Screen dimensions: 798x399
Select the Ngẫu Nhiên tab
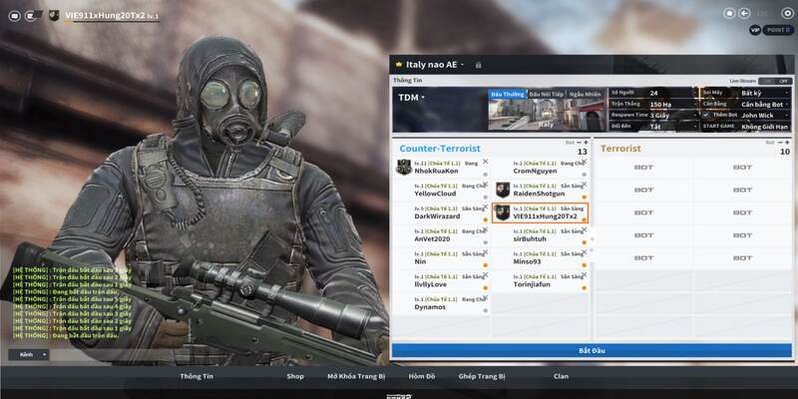click(586, 94)
